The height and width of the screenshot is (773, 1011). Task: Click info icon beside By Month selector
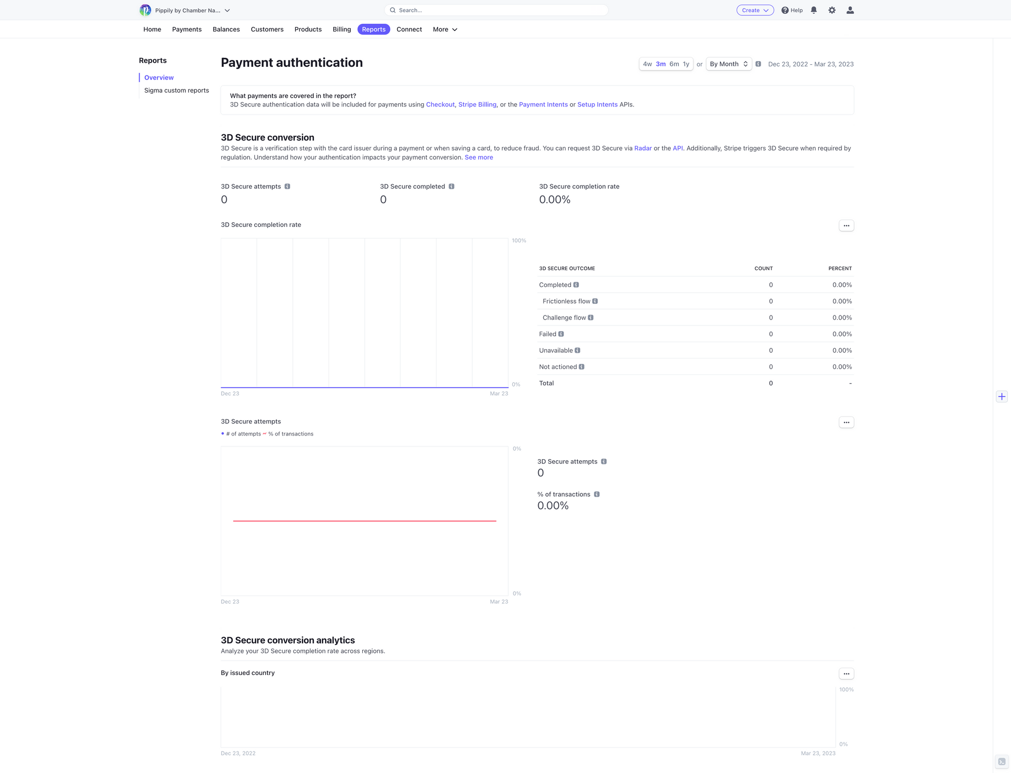[x=758, y=64]
